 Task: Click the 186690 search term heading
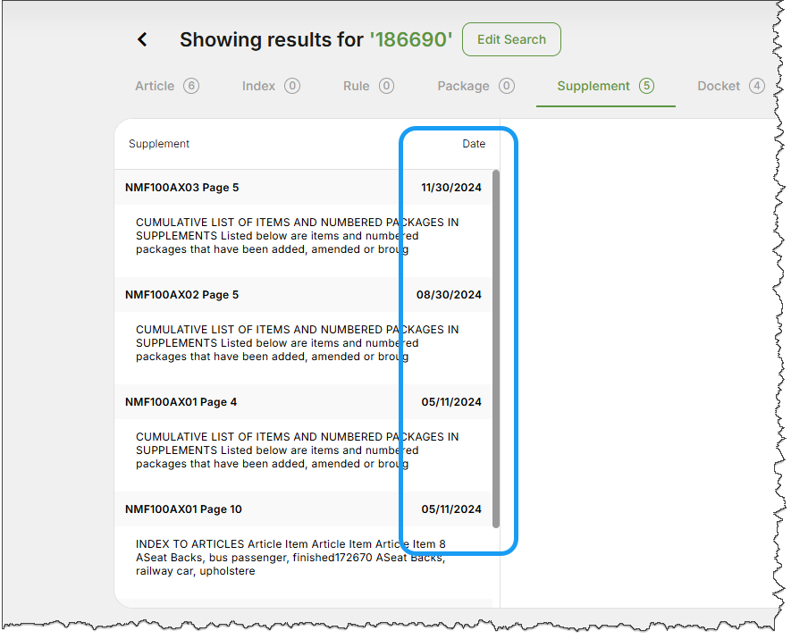click(411, 39)
